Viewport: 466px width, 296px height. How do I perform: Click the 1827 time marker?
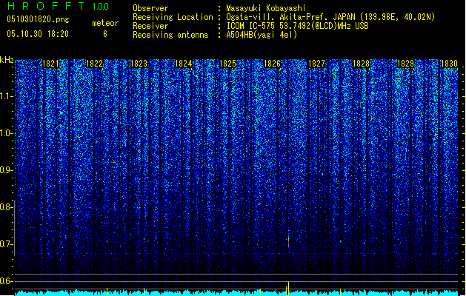point(316,64)
